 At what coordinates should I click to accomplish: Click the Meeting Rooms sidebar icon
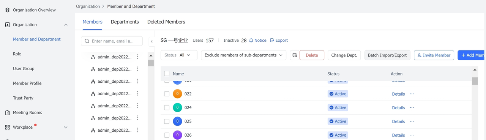(7, 113)
